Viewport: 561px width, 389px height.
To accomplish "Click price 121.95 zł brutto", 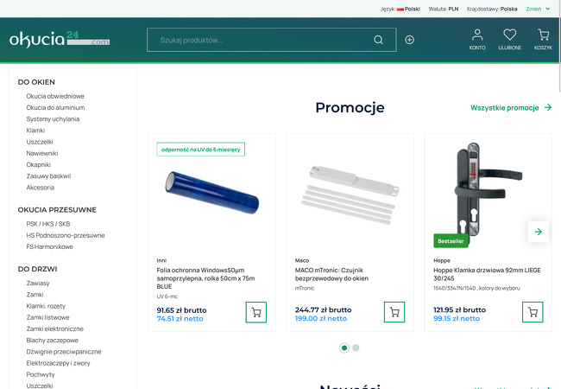I will click(x=459, y=309).
